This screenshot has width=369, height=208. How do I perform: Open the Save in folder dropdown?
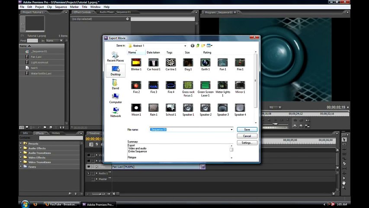pyautogui.click(x=185, y=45)
